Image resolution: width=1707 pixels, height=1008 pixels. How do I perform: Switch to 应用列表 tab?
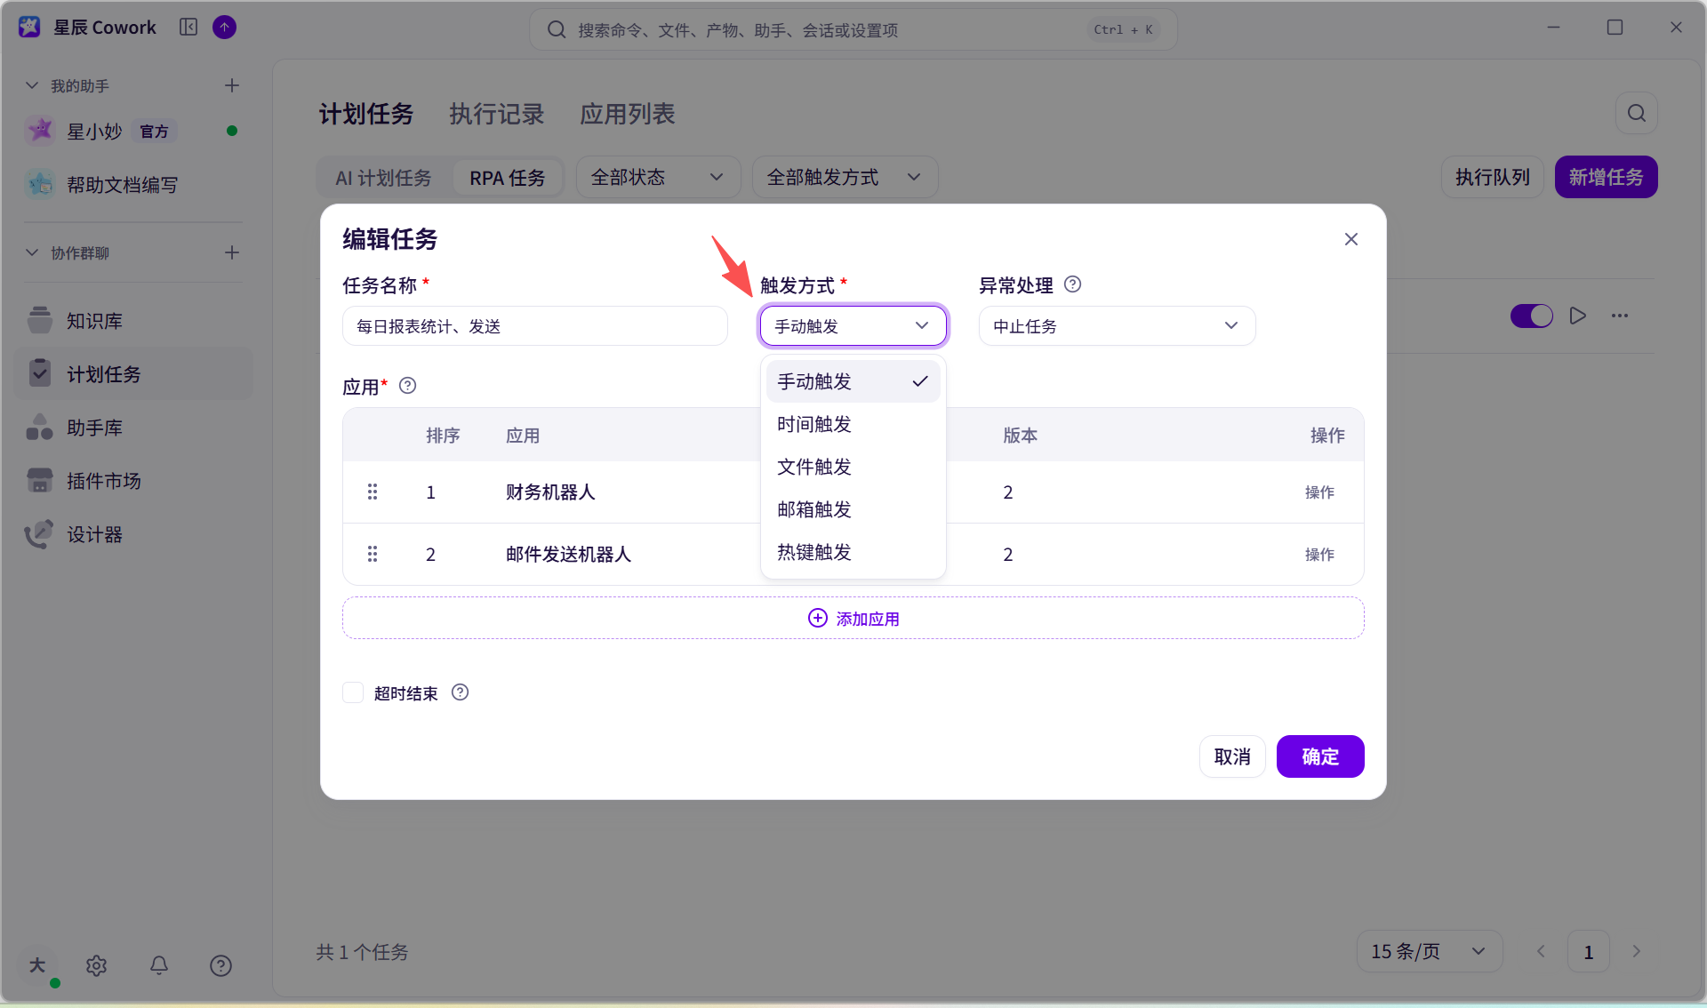(x=627, y=114)
